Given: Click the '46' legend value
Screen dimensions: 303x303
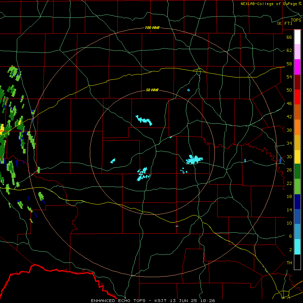Looking at the screenshot, I should [x=289, y=104].
